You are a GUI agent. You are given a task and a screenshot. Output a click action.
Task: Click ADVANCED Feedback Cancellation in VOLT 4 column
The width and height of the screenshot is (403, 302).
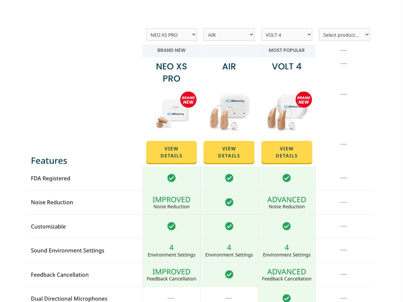pos(287,275)
